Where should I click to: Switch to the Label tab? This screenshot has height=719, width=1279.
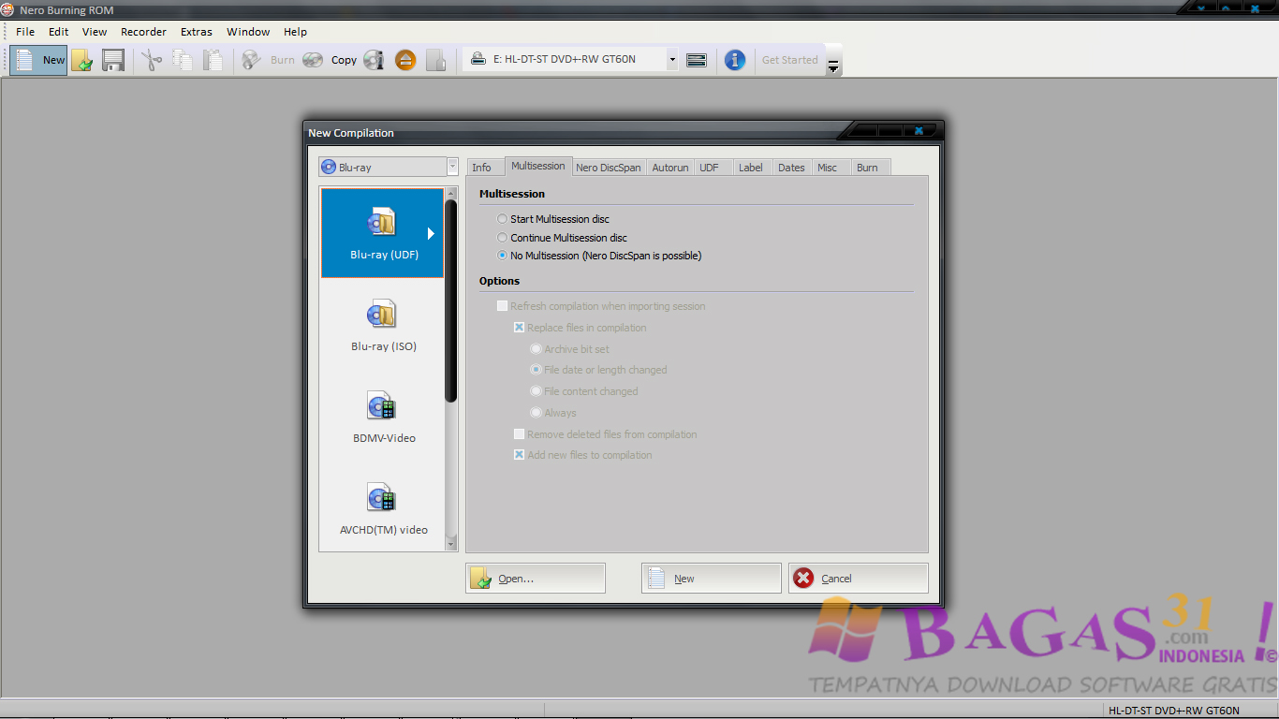coord(751,168)
